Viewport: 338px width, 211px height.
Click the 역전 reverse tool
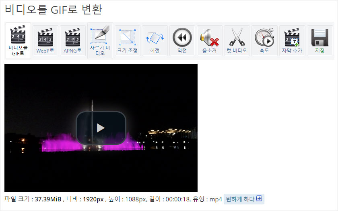(182, 41)
